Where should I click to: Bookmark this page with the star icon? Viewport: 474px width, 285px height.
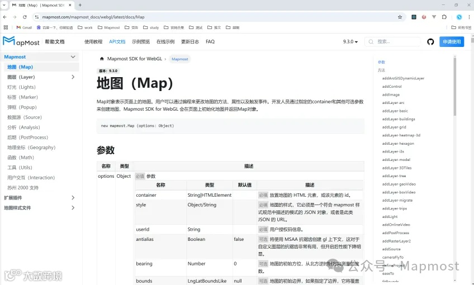[x=400, y=17]
